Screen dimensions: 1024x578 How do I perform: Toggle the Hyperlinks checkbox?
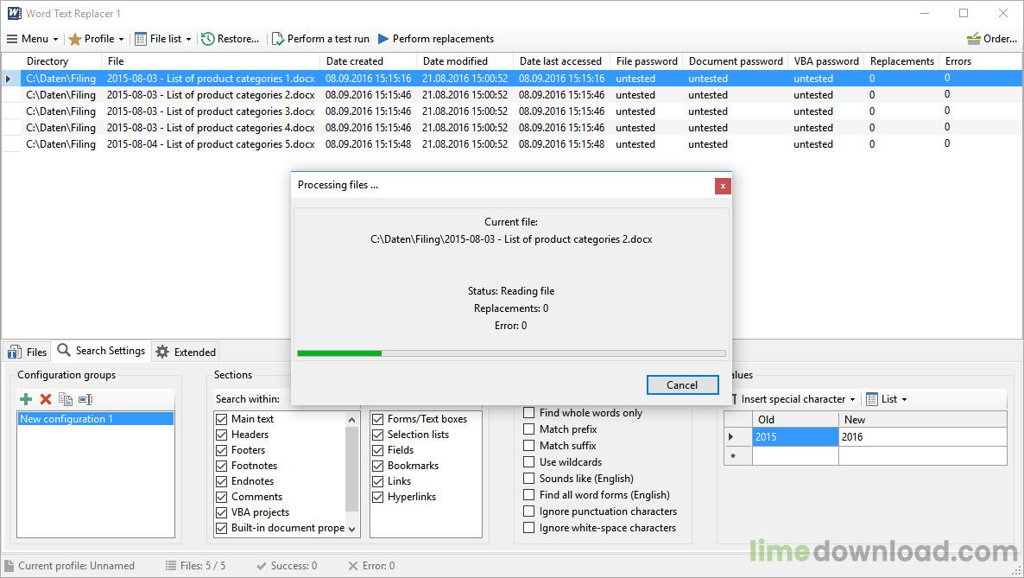(x=378, y=497)
